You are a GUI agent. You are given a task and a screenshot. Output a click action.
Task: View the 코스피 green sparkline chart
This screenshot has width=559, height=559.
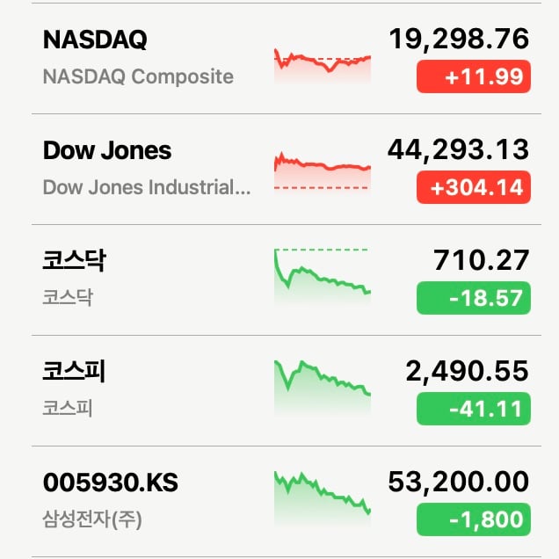tap(323, 388)
